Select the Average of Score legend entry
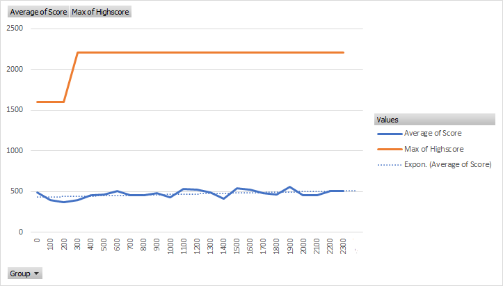503x286 pixels. pyautogui.click(x=433, y=133)
